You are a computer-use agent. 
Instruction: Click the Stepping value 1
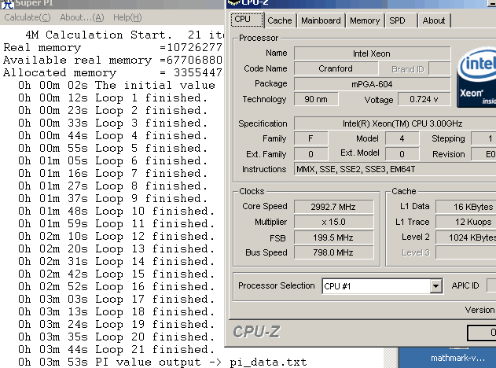click(x=483, y=138)
